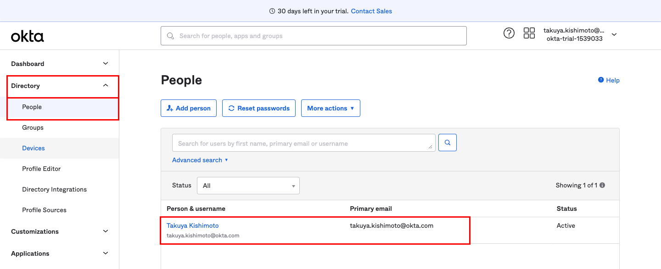This screenshot has width=661, height=269.
Task: Click the okta logo
Action: tap(28, 36)
